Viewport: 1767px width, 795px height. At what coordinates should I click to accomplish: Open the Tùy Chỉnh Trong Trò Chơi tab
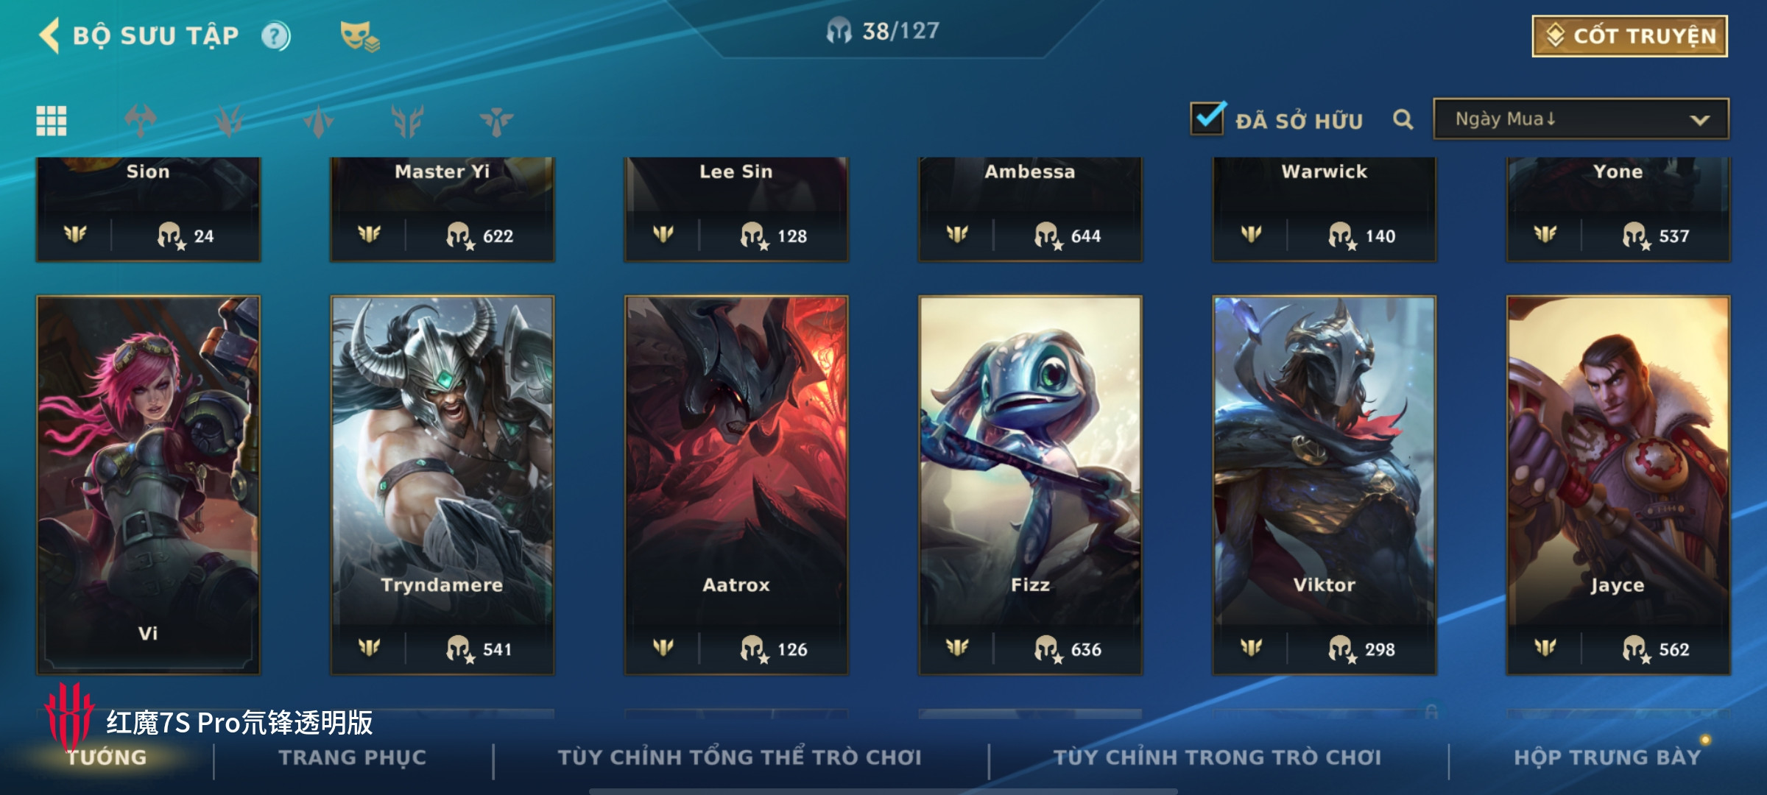click(1217, 757)
